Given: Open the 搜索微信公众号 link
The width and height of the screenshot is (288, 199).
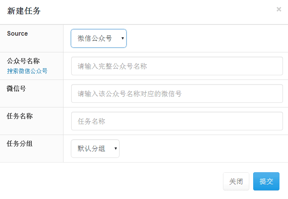Looking at the screenshot, I should pyautogui.click(x=27, y=71).
